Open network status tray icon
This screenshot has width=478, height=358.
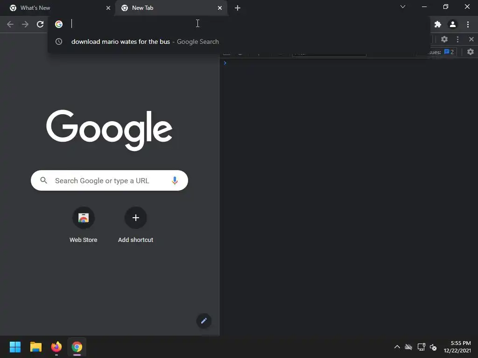point(422,347)
